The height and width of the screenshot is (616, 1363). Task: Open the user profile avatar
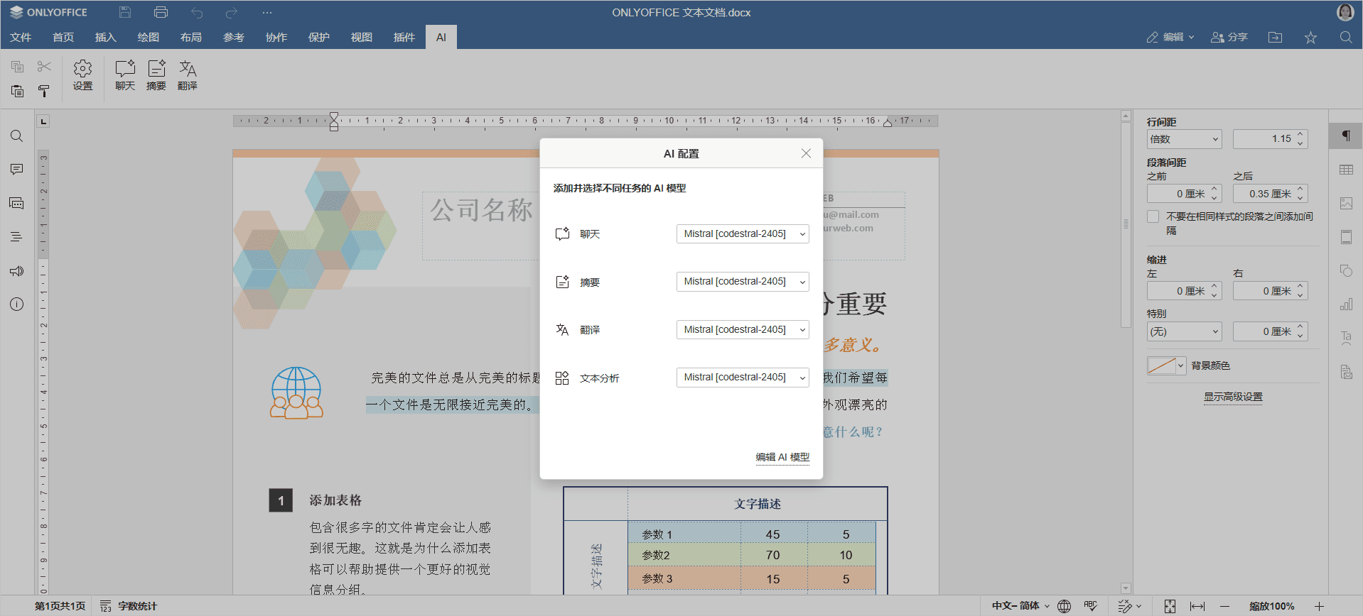1345,12
